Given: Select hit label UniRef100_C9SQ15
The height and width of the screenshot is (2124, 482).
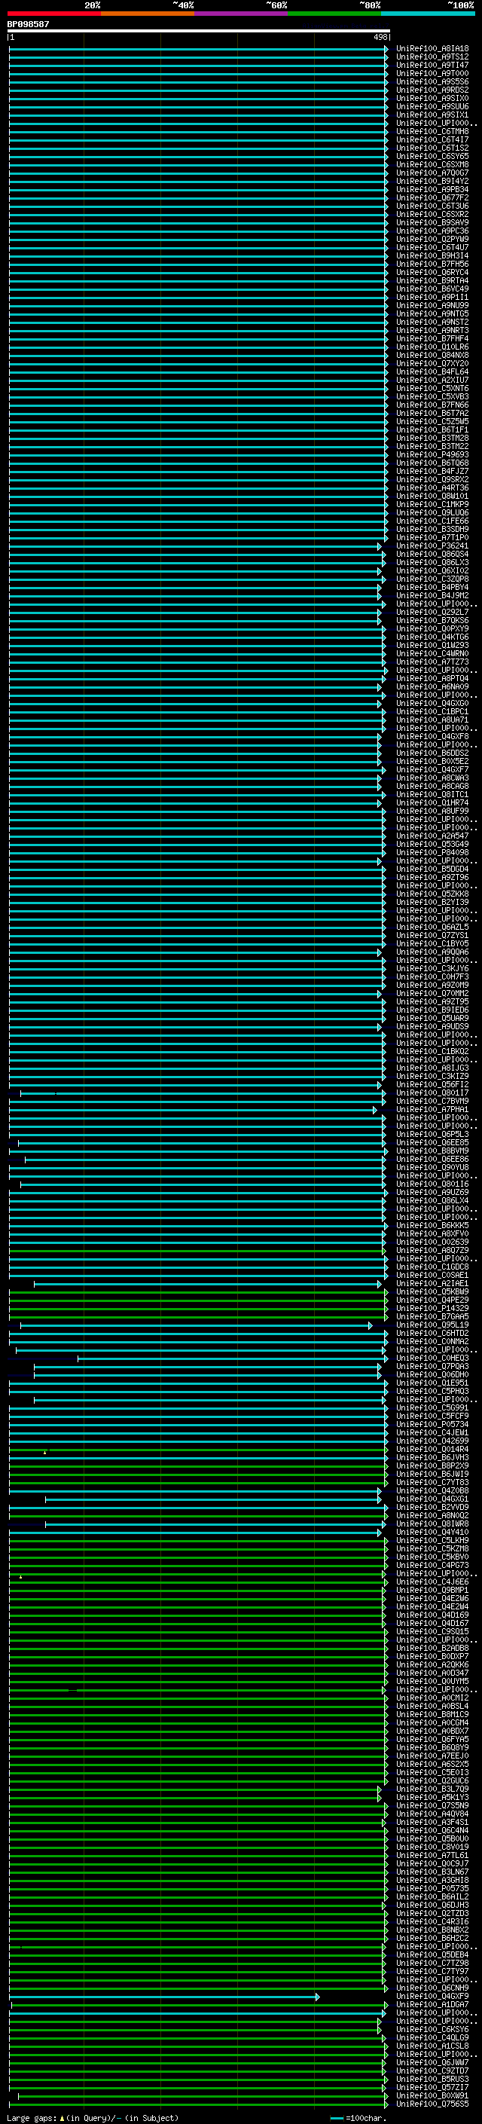Looking at the screenshot, I should 432,1632.
